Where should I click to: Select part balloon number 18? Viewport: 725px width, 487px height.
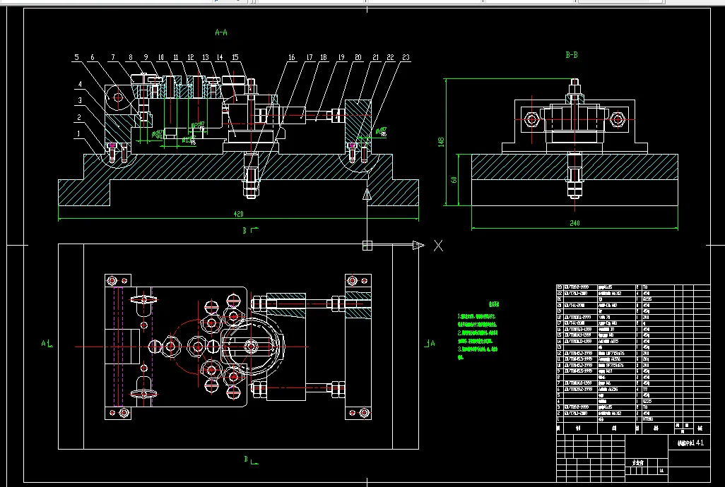324,57
